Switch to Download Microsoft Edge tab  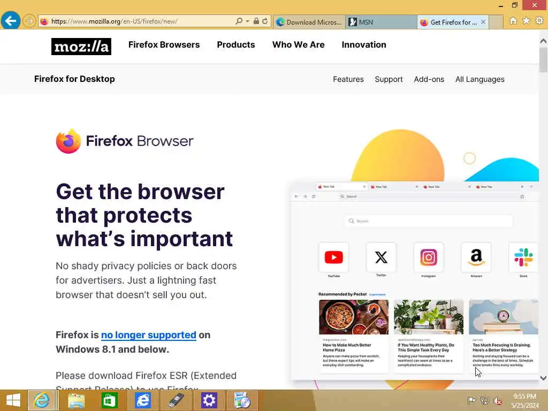pos(309,22)
